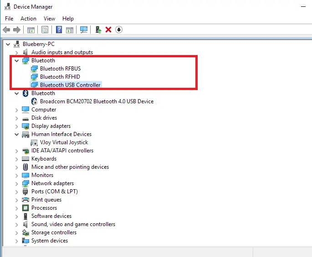Select the Print queues label
The width and height of the screenshot is (312, 257).
pyautogui.click(x=46, y=200)
